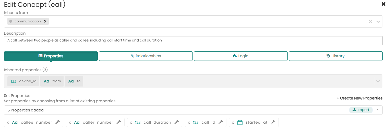Expand the Inherited properties list
This screenshot has height=129, width=387.
[x=378, y=81]
